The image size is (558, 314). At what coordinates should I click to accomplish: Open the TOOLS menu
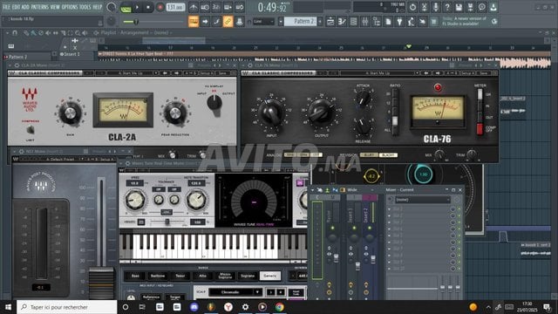85,7
